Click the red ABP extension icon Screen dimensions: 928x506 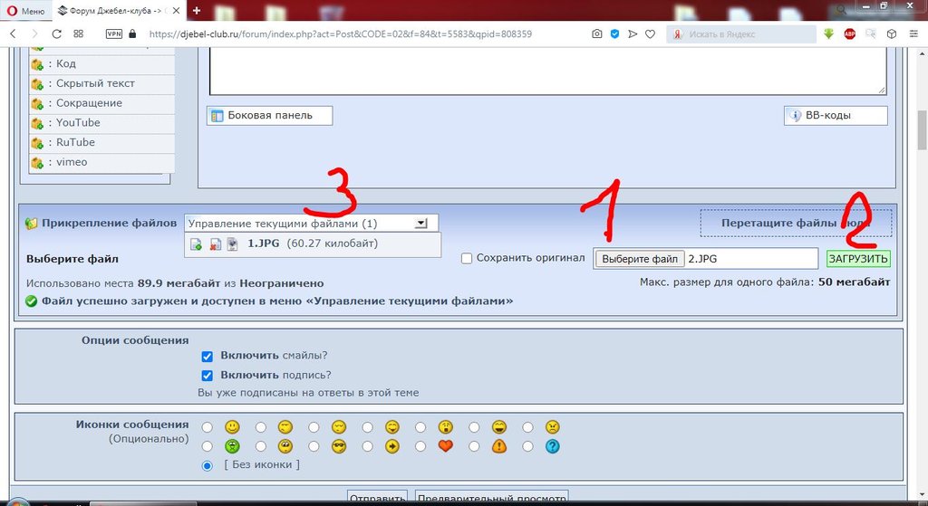850,33
